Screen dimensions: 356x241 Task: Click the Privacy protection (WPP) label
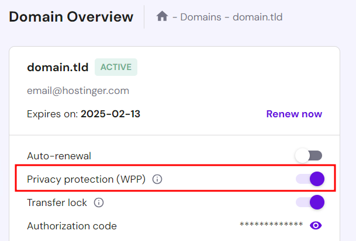point(86,179)
